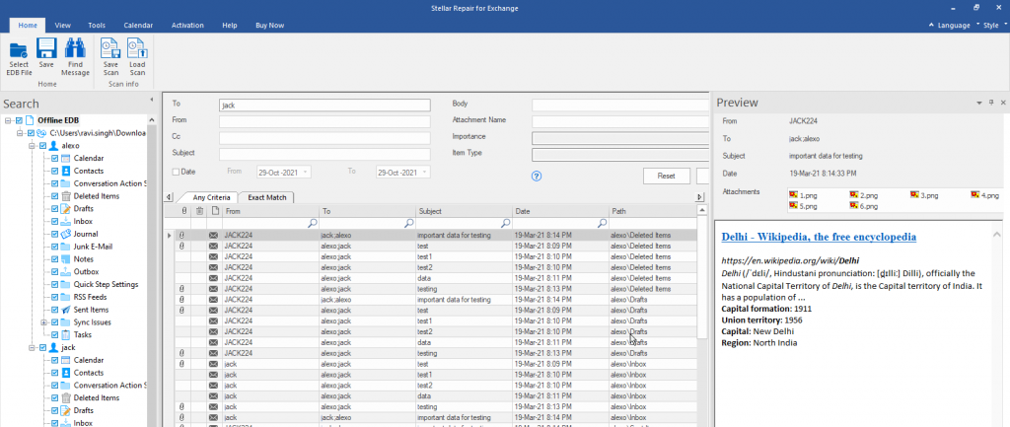Open the Buy Now tab
The height and width of the screenshot is (427, 1010).
pyautogui.click(x=269, y=25)
